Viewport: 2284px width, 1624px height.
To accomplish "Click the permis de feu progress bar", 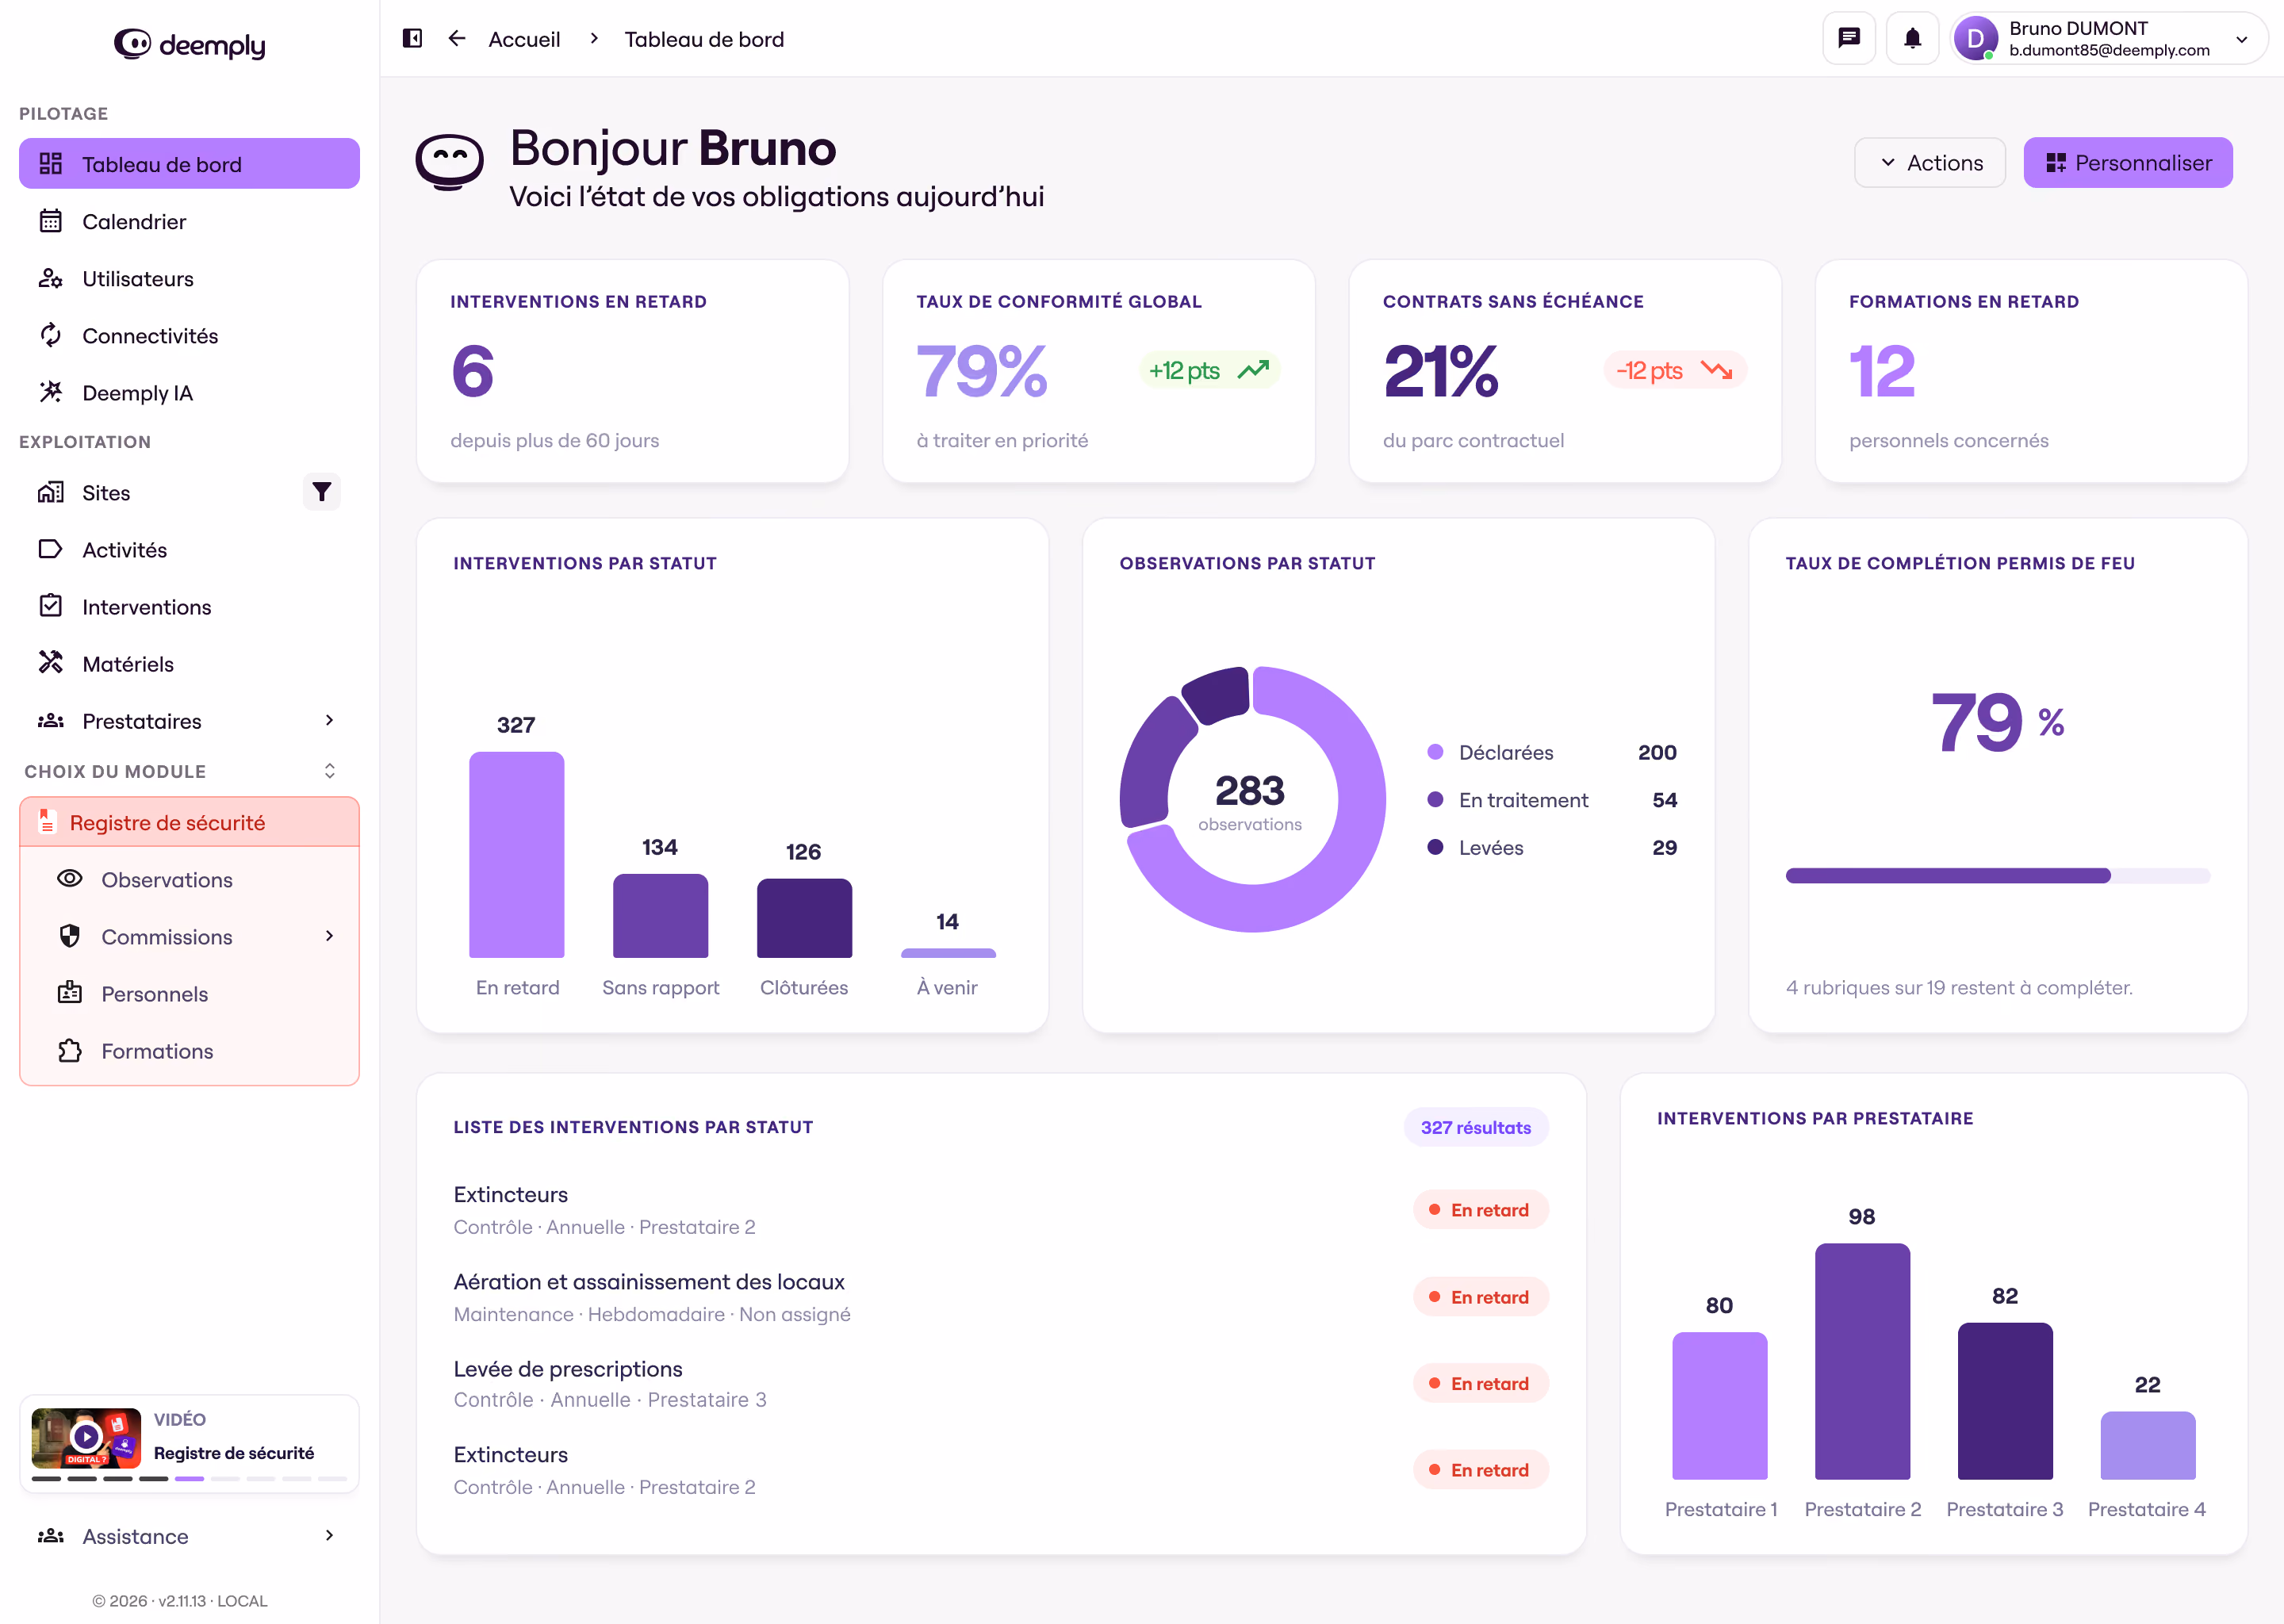I will point(1998,876).
